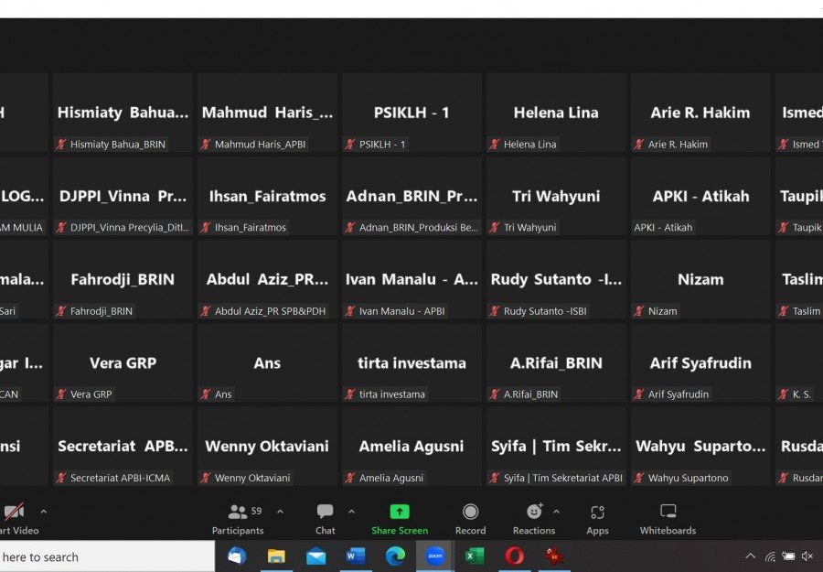Open Microsoft Word from taskbar

pos(356,556)
